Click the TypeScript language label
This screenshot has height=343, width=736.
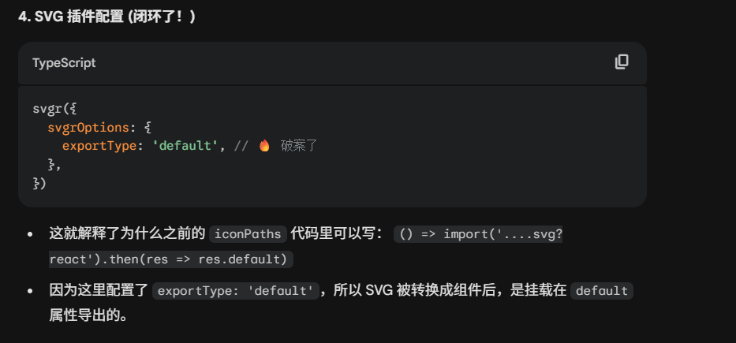64,63
